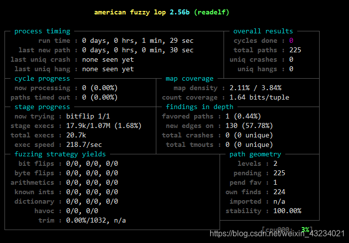The image size is (349, 243).
Task: Select the uniq crashes value 0
Action: point(291,60)
